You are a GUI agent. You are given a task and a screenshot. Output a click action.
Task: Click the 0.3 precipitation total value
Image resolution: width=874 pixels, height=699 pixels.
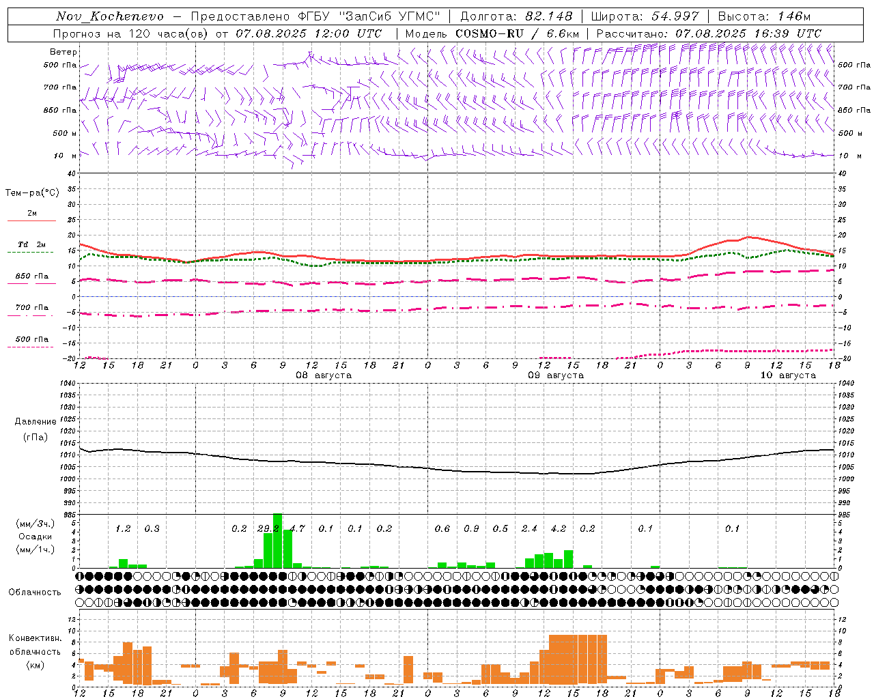click(152, 528)
